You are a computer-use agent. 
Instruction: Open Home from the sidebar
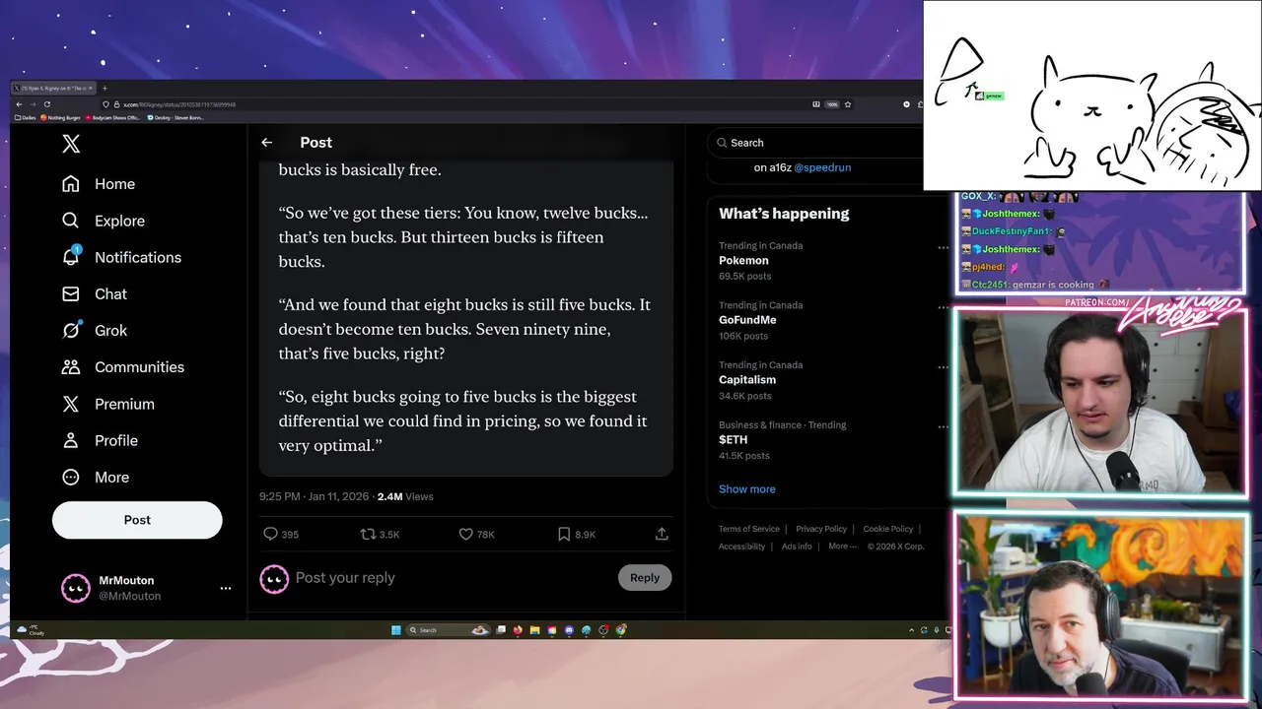pyautogui.click(x=99, y=184)
